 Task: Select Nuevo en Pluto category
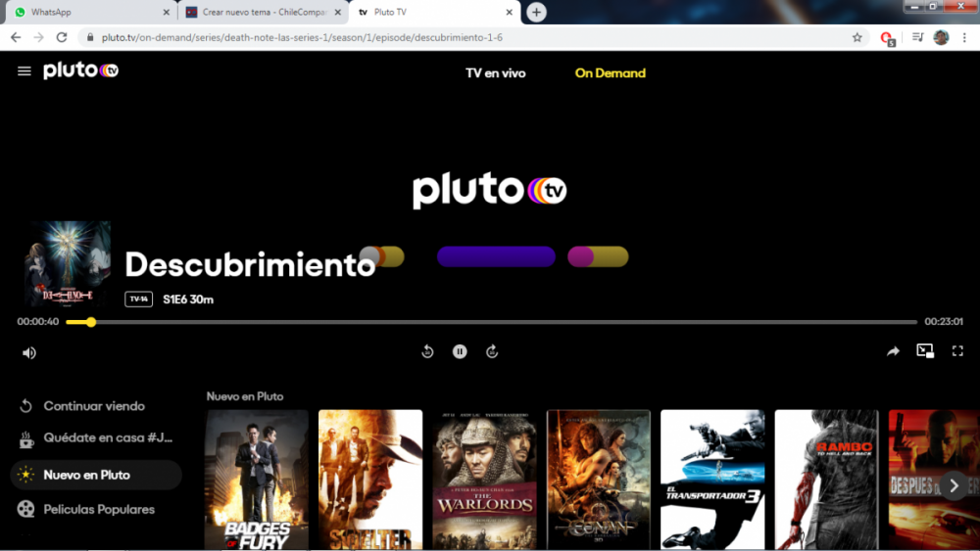point(96,475)
